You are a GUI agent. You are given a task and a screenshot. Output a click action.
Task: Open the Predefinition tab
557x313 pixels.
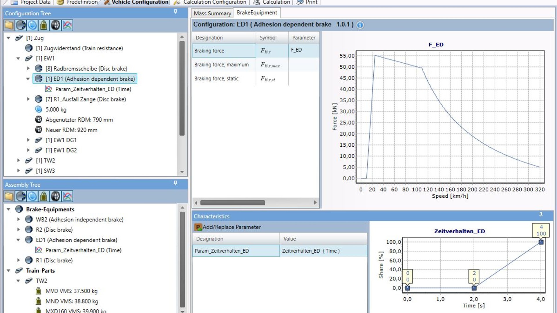pyautogui.click(x=77, y=2)
